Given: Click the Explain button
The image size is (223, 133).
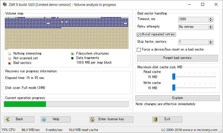Looking at the screenshot, I should pyautogui.click(x=177, y=98).
